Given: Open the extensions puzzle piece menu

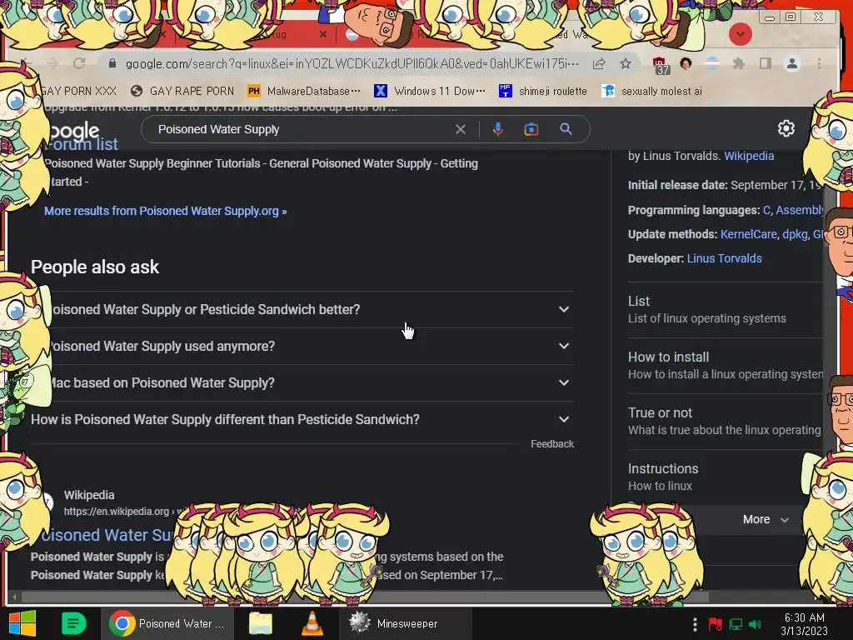Looking at the screenshot, I should point(738,63).
